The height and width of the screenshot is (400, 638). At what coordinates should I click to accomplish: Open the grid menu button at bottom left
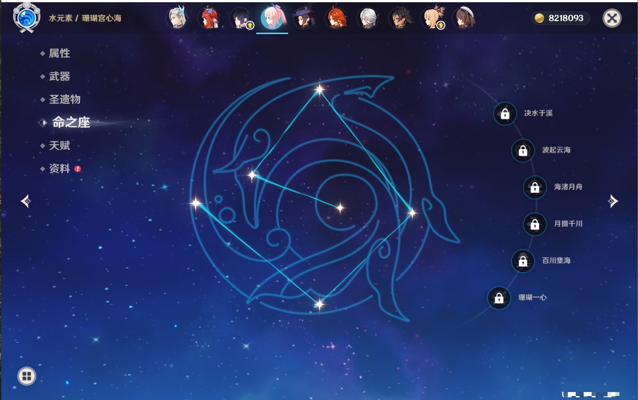[x=27, y=376]
